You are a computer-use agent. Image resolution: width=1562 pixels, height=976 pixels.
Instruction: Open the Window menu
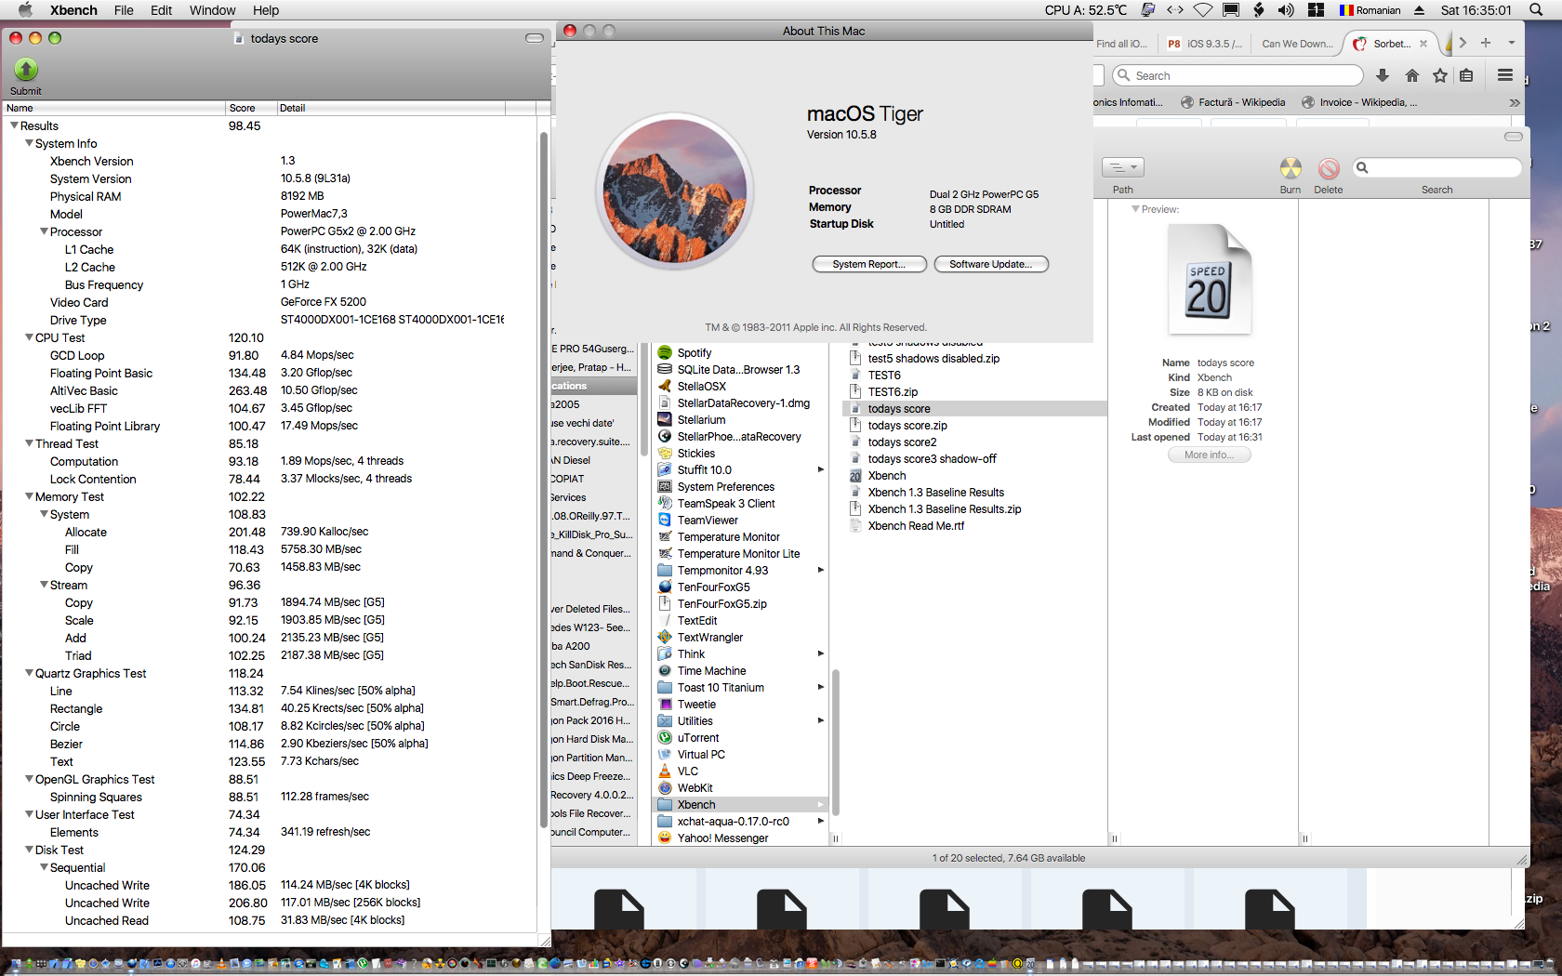point(213,10)
